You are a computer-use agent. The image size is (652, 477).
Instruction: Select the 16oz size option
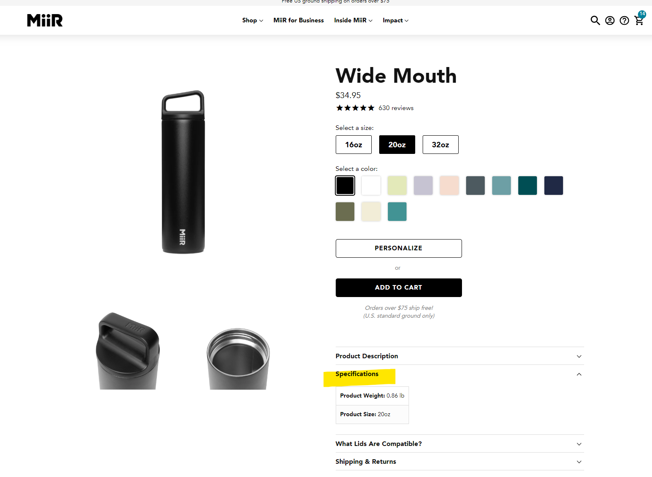click(x=354, y=145)
